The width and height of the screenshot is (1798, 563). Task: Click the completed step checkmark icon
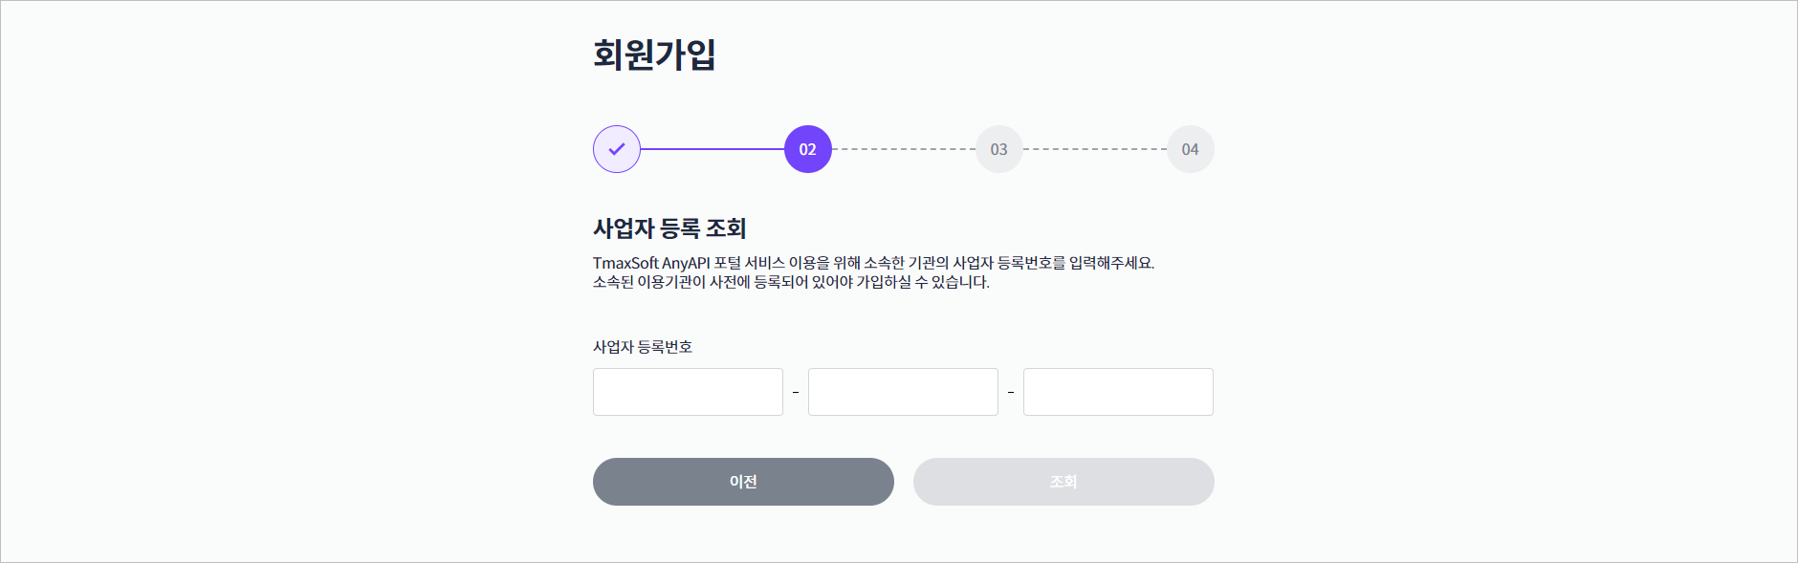pyautogui.click(x=617, y=149)
